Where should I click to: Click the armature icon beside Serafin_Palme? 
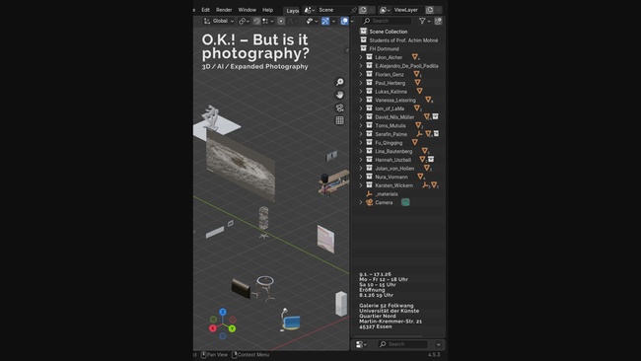(419, 134)
